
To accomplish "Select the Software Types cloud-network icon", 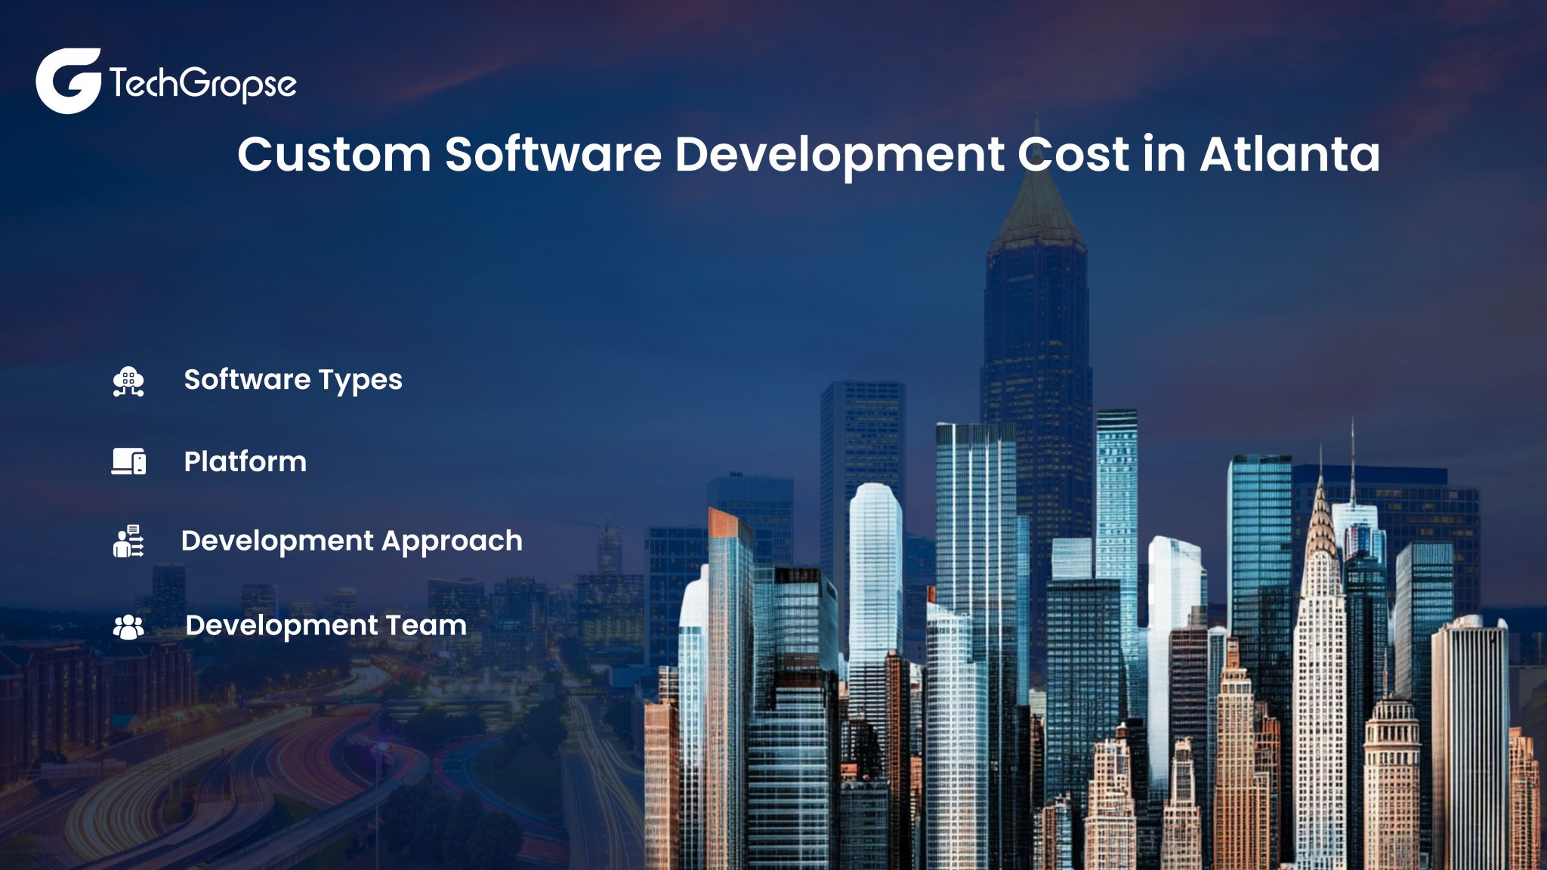I will (x=127, y=381).
